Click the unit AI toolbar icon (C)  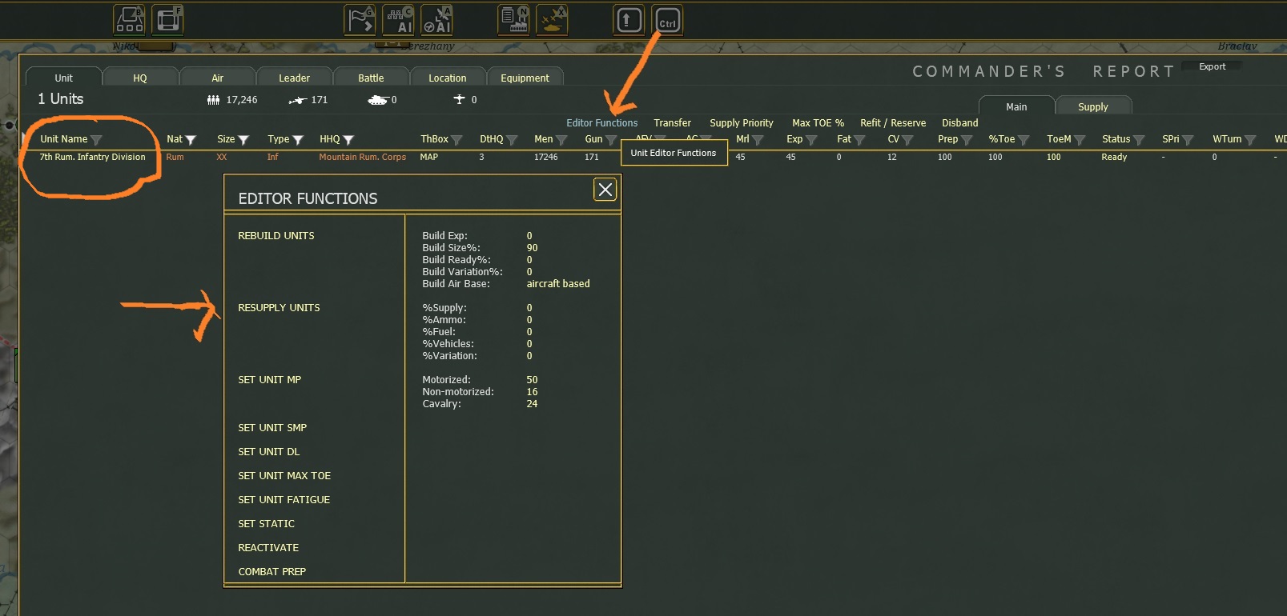tap(399, 20)
